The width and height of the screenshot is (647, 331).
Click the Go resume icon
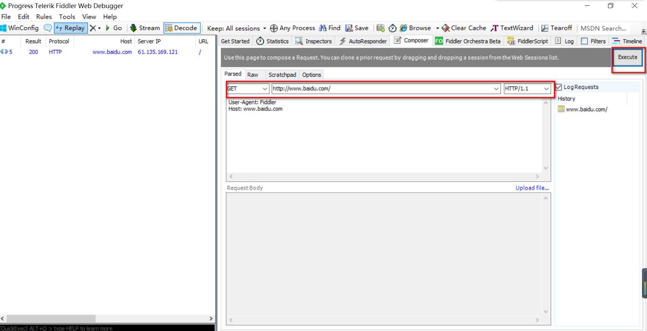108,28
